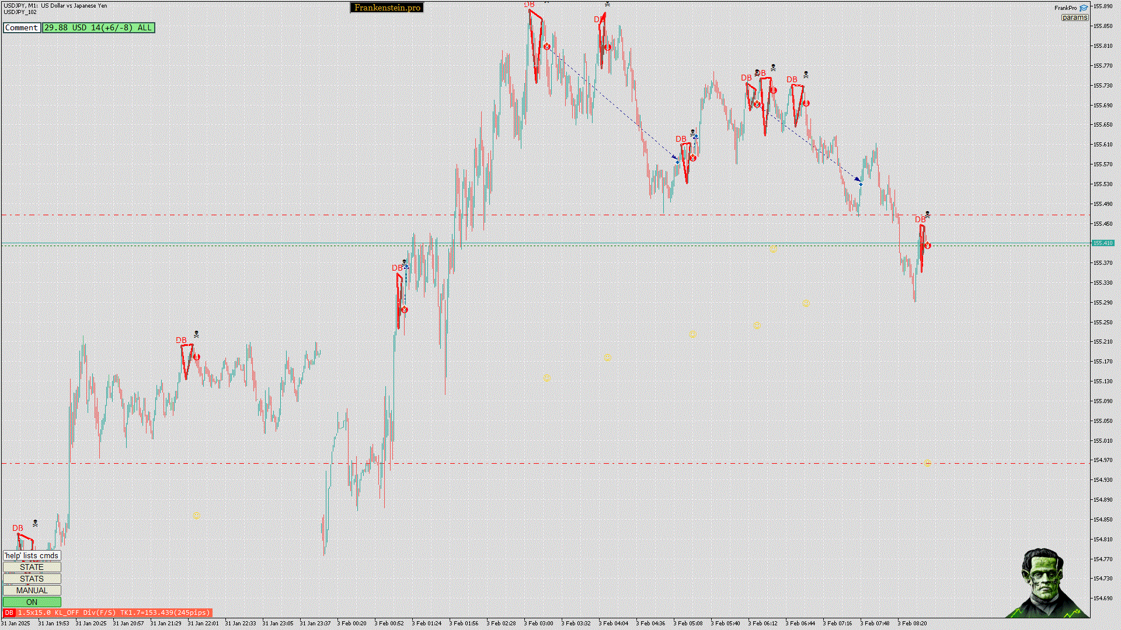Select yellow smiley marker at the 155.29 level
The width and height of the screenshot is (1121, 630).
point(806,303)
